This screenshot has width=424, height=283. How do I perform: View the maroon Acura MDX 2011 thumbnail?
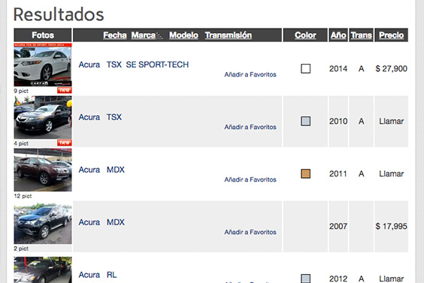point(43,170)
